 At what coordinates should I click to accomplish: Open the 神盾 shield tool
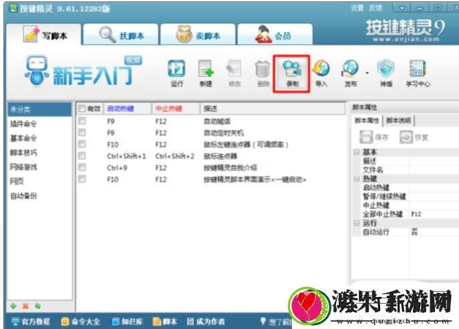pos(386,73)
